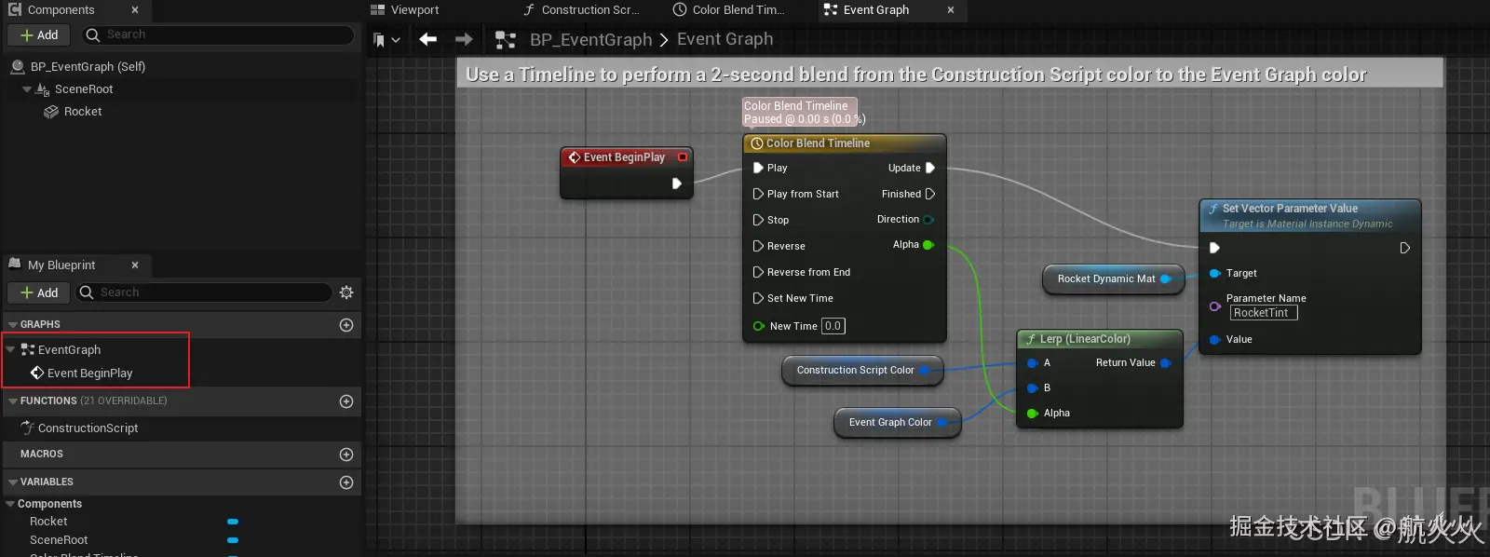The width and height of the screenshot is (1490, 557).
Task: Click the Reverse from End input pin
Action: [758, 272]
